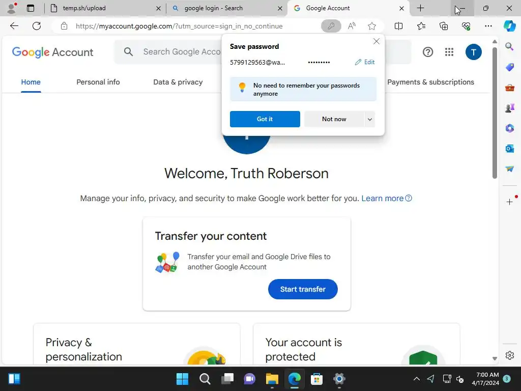Open the Privacy & personalization card
This screenshot has width=521, height=391.
[136, 344]
